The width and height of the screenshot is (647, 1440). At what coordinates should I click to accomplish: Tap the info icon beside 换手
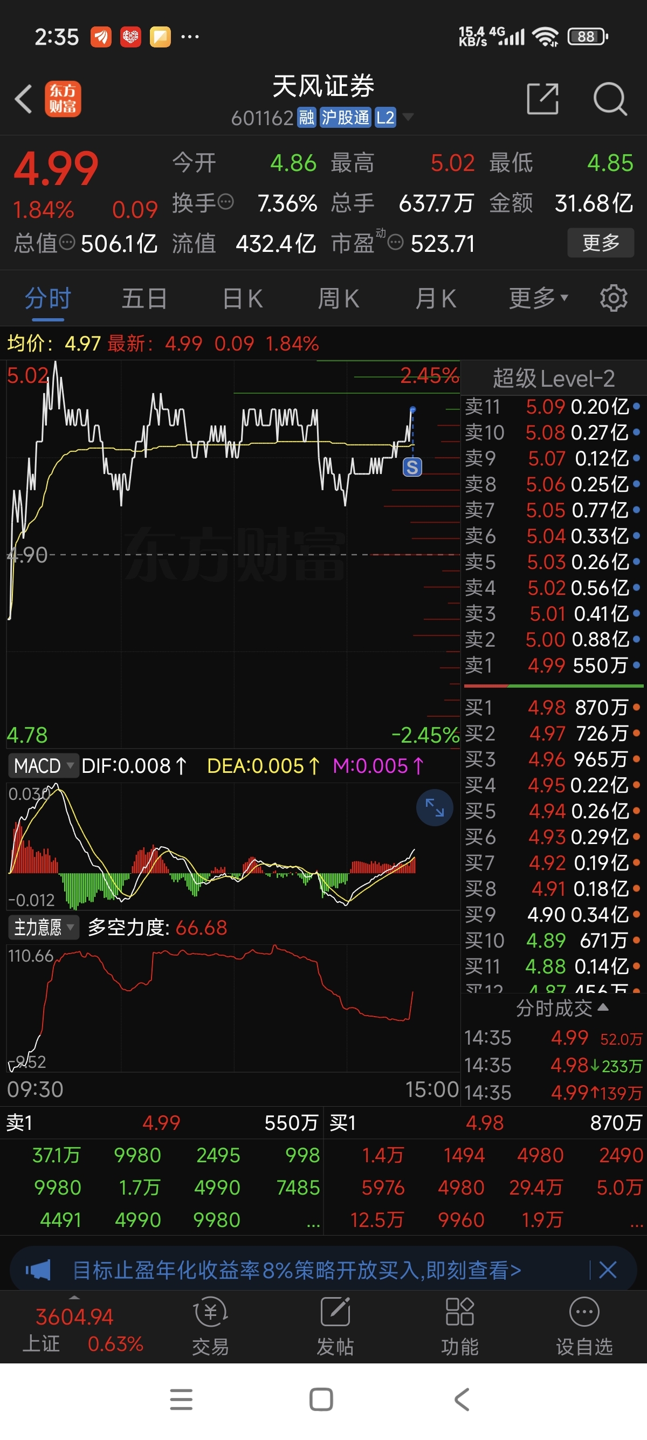pyautogui.click(x=225, y=202)
